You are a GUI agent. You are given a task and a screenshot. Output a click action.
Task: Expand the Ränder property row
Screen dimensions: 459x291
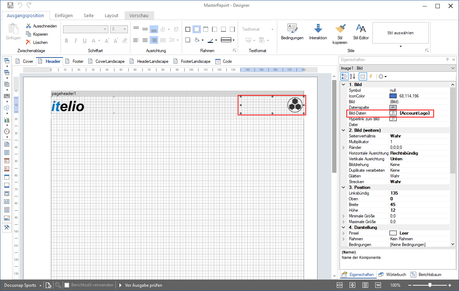point(344,147)
